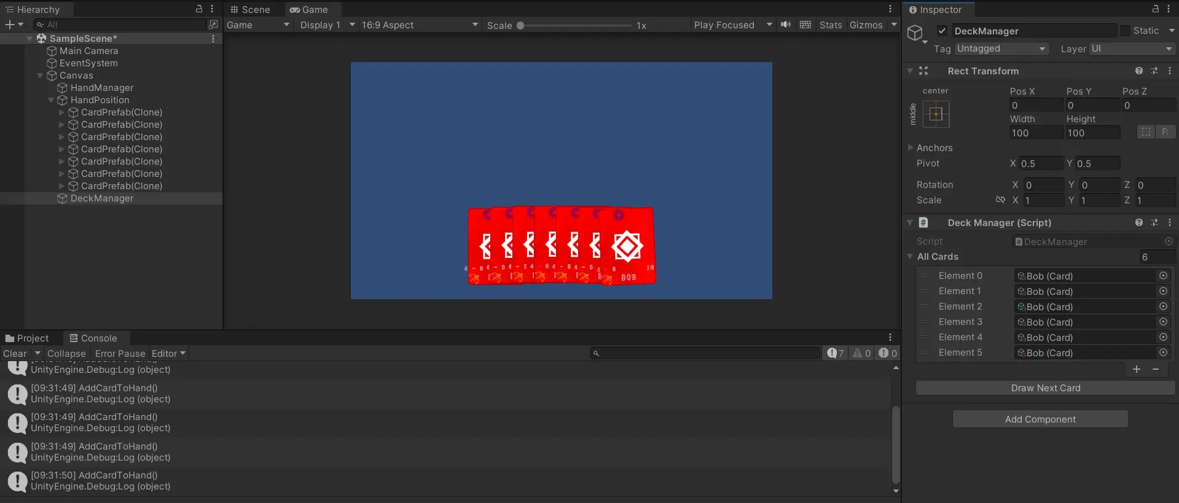Click the Add Component button
The width and height of the screenshot is (1179, 503).
(1040, 419)
